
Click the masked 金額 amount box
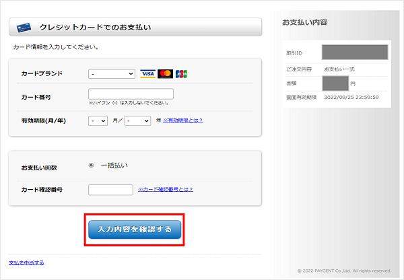(x=335, y=83)
